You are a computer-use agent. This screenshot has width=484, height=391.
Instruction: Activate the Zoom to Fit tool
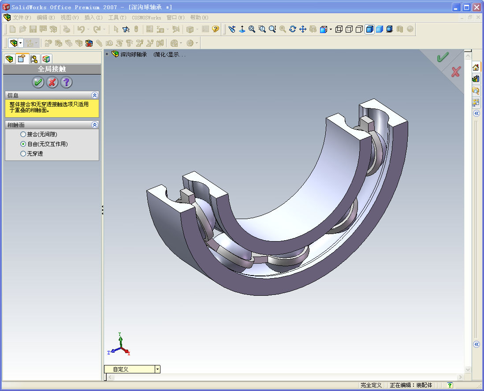pyautogui.click(x=252, y=29)
